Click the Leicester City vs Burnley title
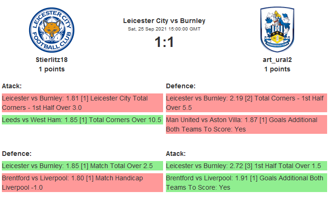Viewport: 329px width, 216px height. [x=164, y=21]
